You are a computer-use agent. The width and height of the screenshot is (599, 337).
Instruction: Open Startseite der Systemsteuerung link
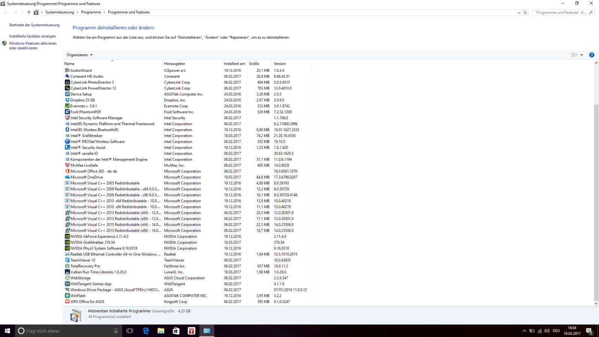34,25
